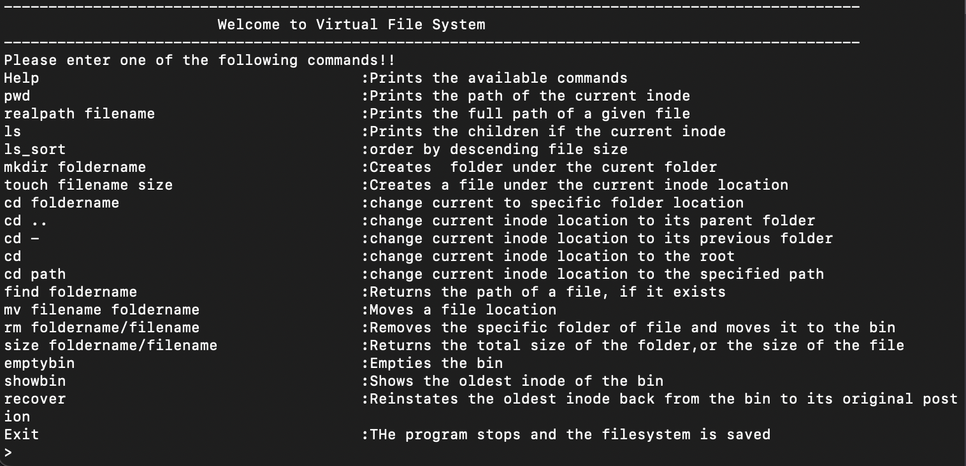Click the 'find foldername' command
966x466 pixels.
[x=71, y=292]
